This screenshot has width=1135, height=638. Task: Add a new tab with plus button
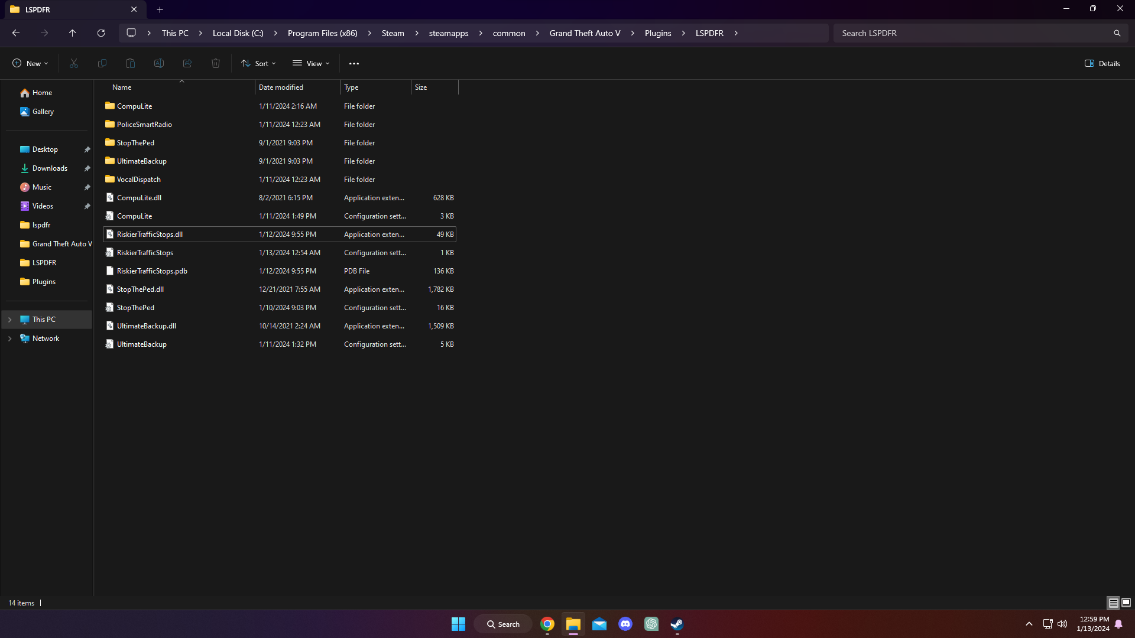coord(160,9)
